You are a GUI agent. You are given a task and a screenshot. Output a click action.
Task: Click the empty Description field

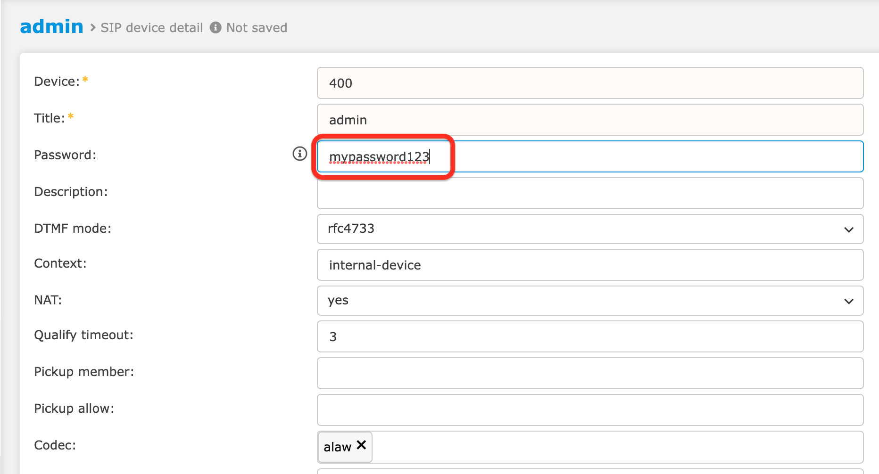[x=589, y=193]
